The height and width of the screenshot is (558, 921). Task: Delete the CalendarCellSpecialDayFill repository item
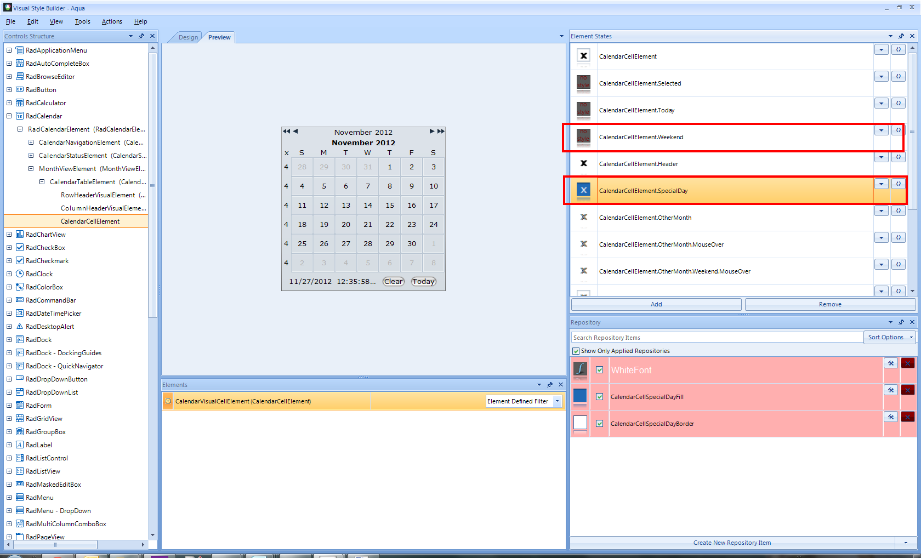pyautogui.click(x=908, y=390)
